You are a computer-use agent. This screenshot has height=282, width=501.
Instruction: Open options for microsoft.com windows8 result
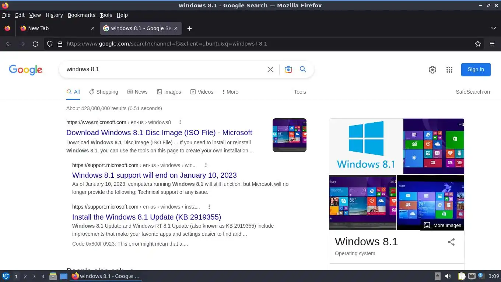click(180, 122)
